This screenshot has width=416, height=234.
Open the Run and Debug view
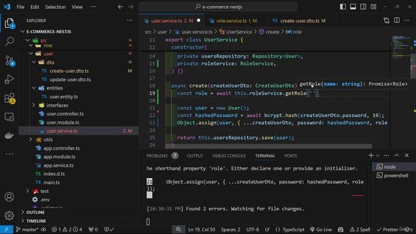click(9, 79)
